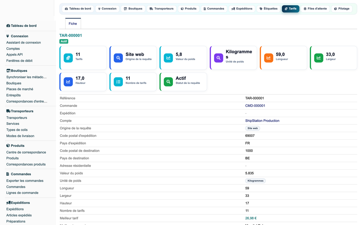Open Préparations in sidebar
The height and width of the screenshot is (225, 364).
coord(16,221)
